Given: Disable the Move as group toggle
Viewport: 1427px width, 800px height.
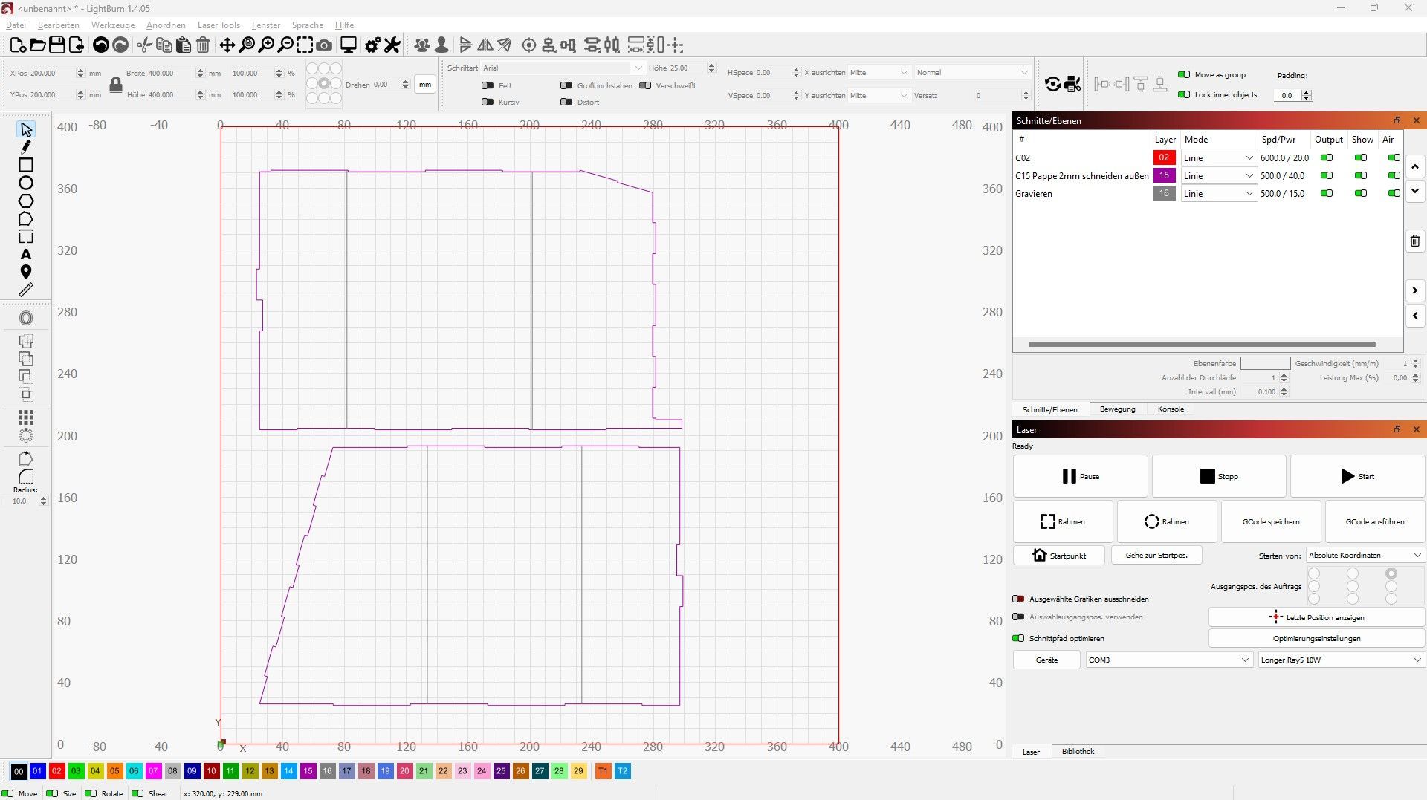Looking at the screenshot, I should click(x=1184, y=74).
